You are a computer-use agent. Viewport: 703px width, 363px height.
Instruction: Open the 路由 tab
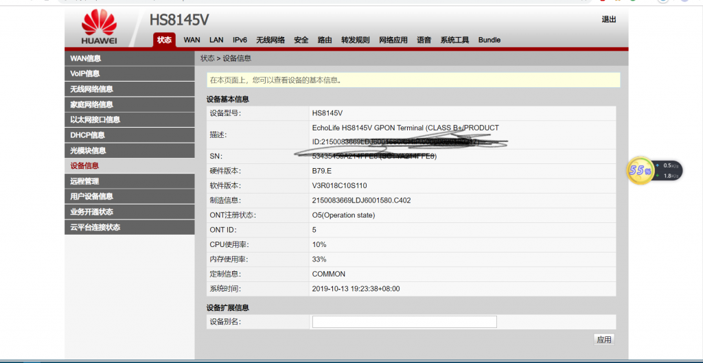[325, 40]
